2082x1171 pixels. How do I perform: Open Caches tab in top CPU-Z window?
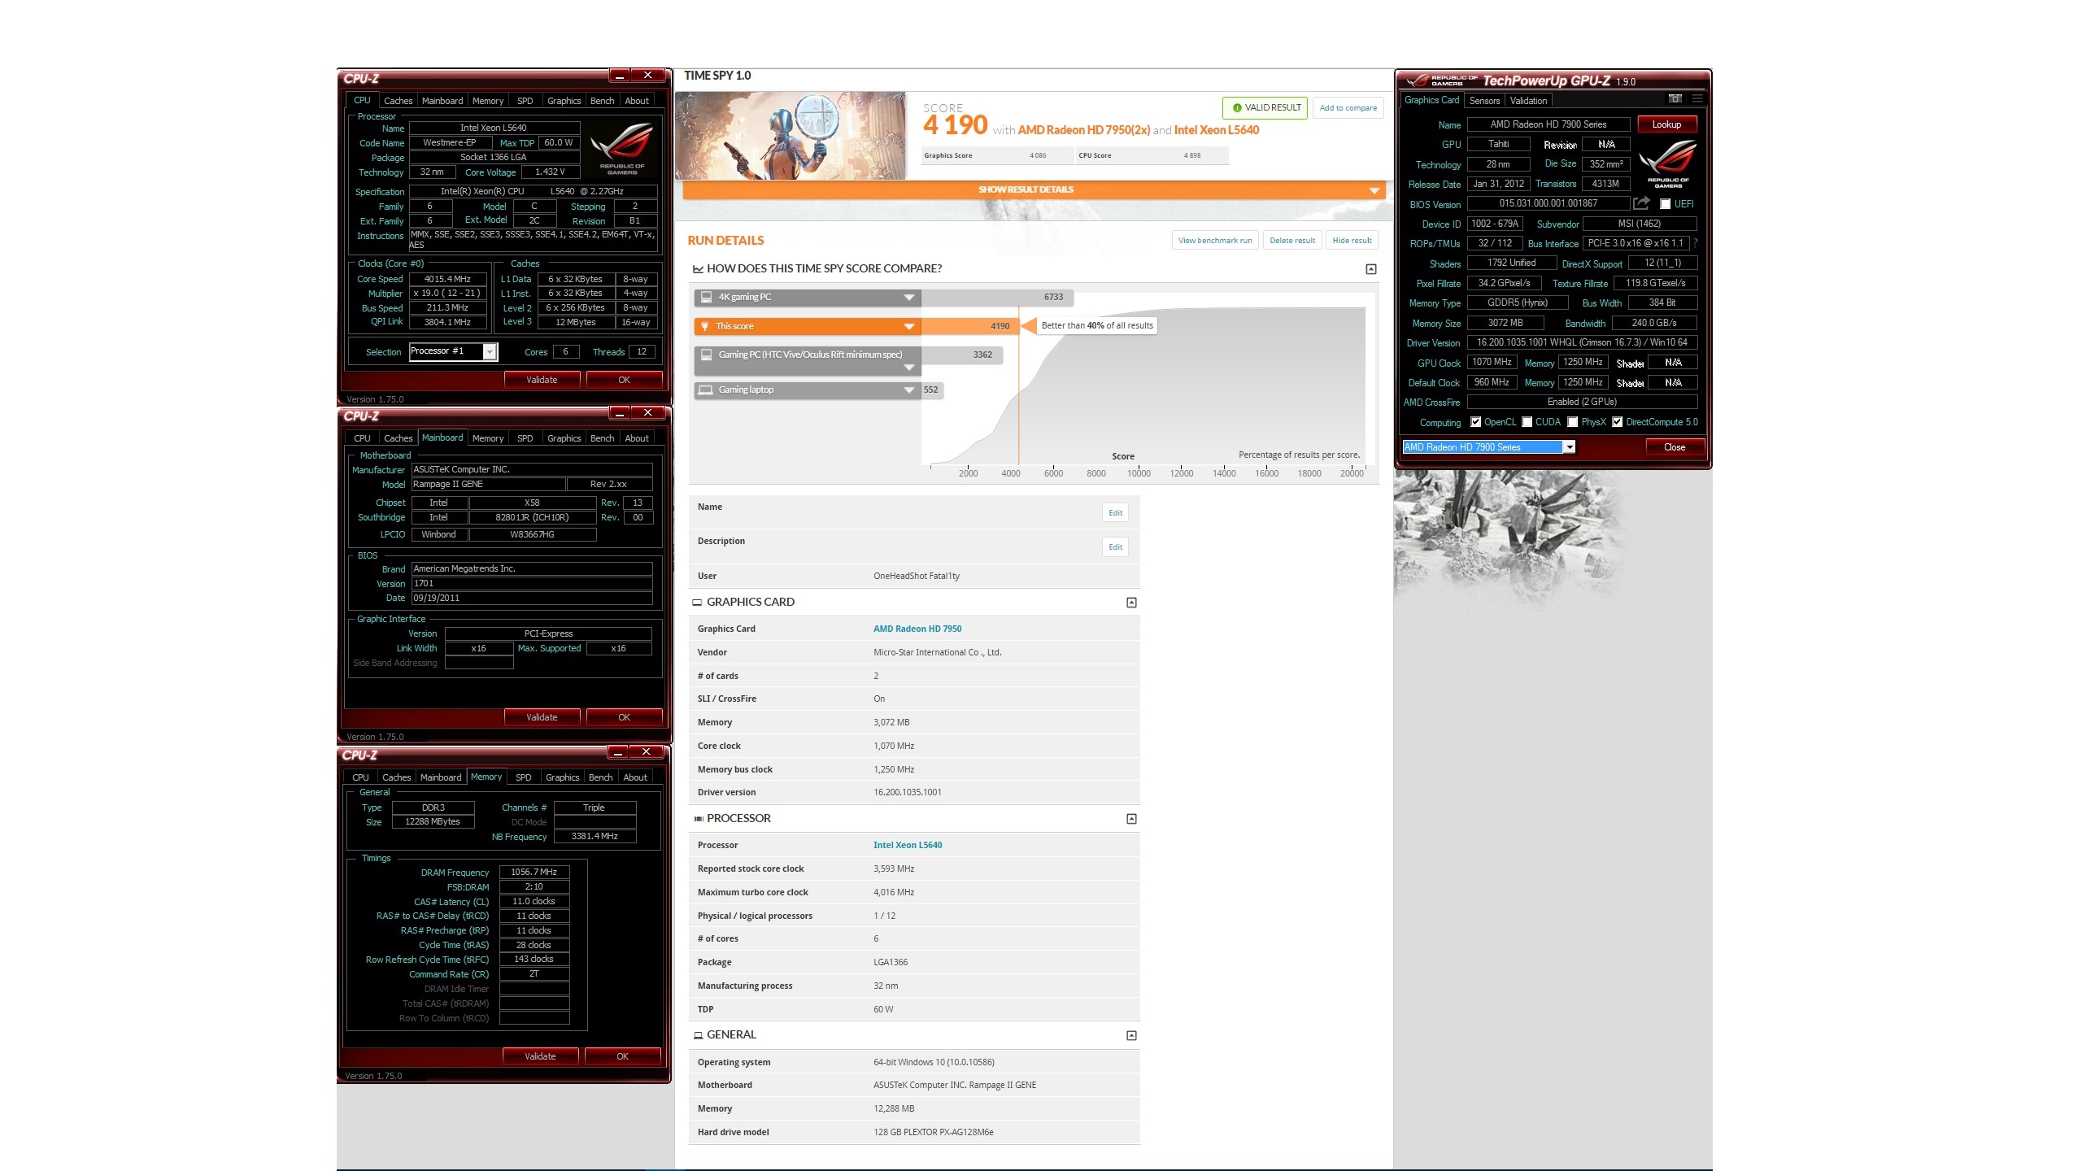[398, 101]
